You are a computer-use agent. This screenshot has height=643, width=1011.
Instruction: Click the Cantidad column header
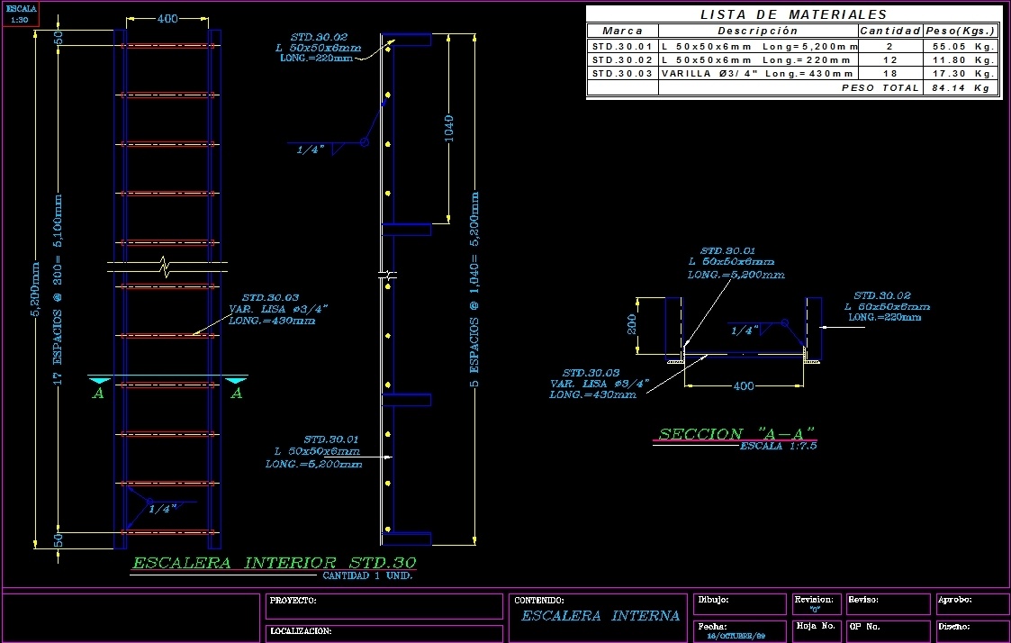[x=889, y=30]
